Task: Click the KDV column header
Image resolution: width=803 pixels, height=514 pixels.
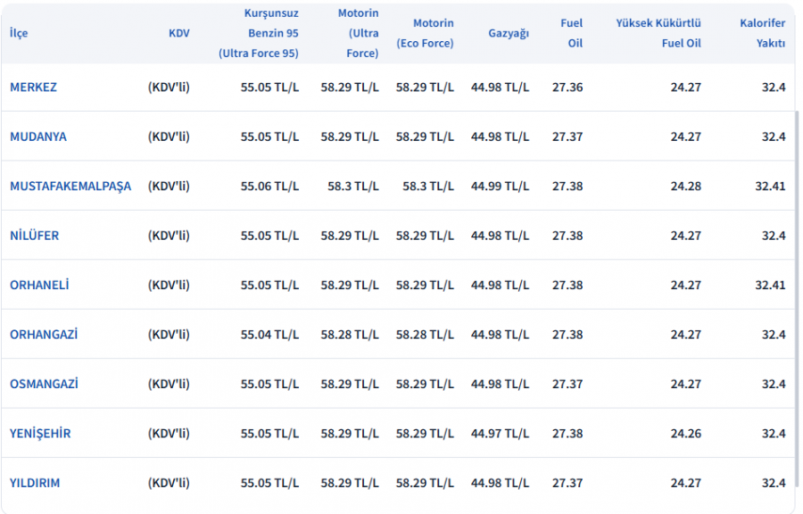Action: 178,33
